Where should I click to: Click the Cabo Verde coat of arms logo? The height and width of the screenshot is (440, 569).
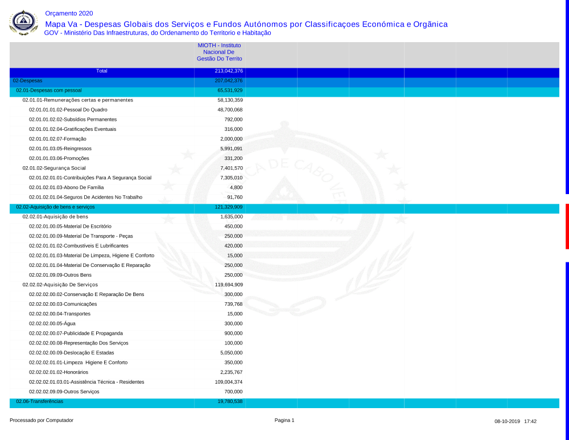tap(23, 23)
